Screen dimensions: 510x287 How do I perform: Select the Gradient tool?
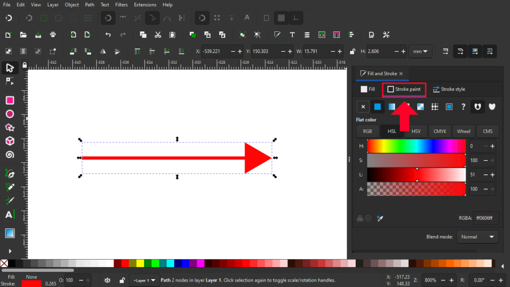(x=10, y=233)
